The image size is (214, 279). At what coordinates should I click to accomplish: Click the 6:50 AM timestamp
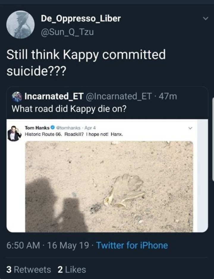(x=22, y=245)
